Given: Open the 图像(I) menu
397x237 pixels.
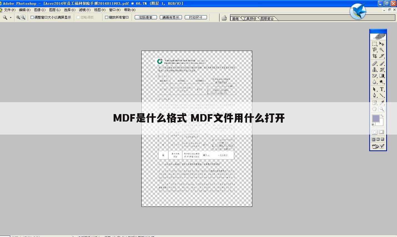Looking at the screenshot, I should [40, 10].
